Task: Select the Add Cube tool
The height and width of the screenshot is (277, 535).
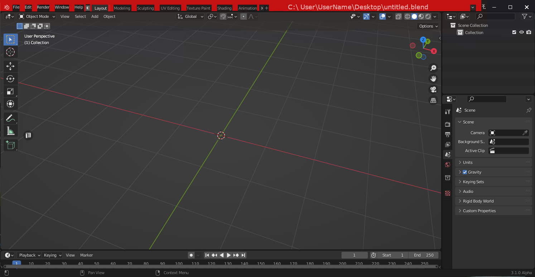Action: point(10,145)
